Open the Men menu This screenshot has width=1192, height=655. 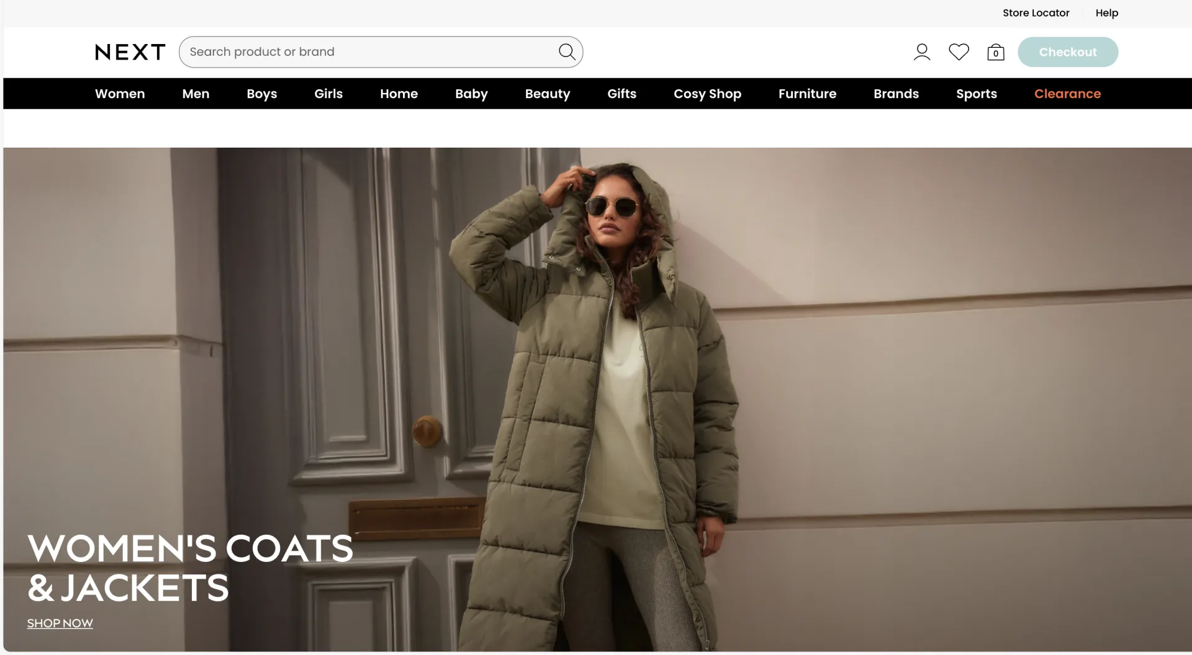click(x=196, y=94)
